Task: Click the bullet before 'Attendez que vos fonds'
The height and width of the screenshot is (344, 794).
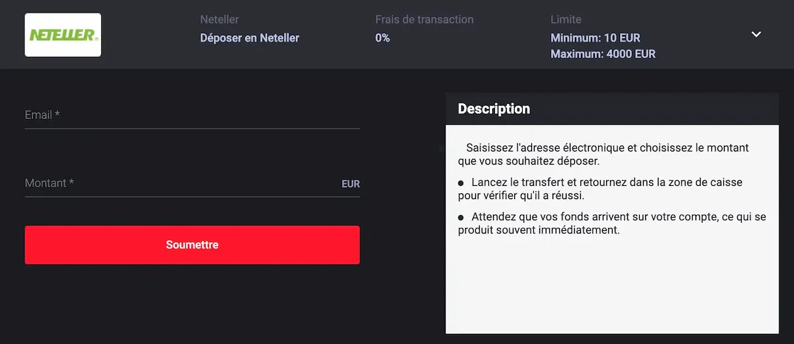Action: [461, 217]
